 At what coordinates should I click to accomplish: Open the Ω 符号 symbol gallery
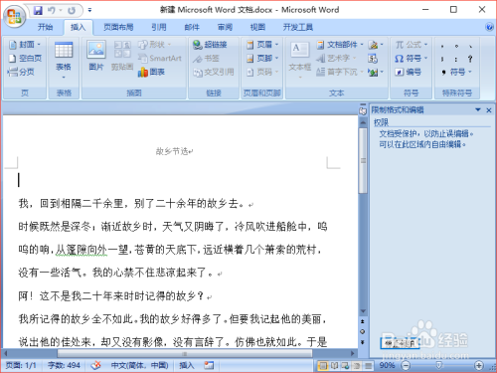point(412,59)
